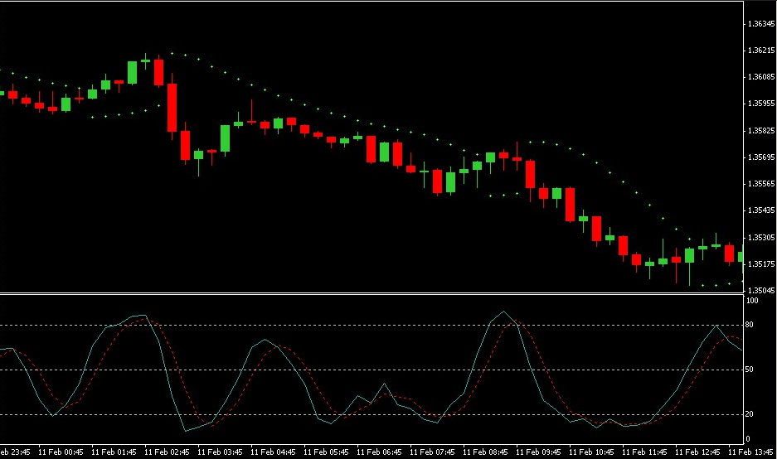Click the 11 Feb 04:45 time label
The width and height of the screenshot is (777, 459).
[x=273, y=452]
